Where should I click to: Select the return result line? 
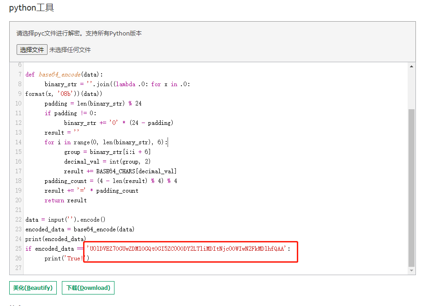pyautogui.click(x=66, y=200)
